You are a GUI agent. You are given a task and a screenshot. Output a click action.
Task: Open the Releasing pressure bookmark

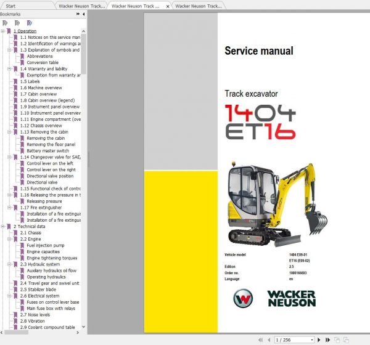44,201
